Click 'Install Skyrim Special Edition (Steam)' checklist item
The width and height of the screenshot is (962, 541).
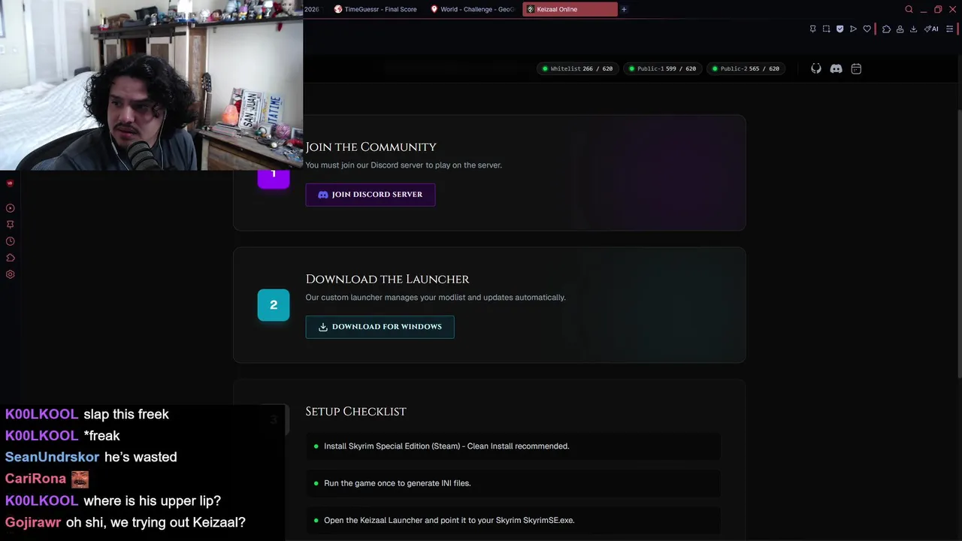pyautogui.click(x=514, y=446)
